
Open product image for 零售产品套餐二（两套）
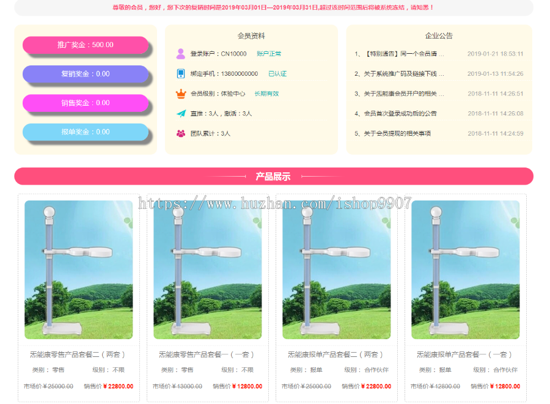(78, 270)
